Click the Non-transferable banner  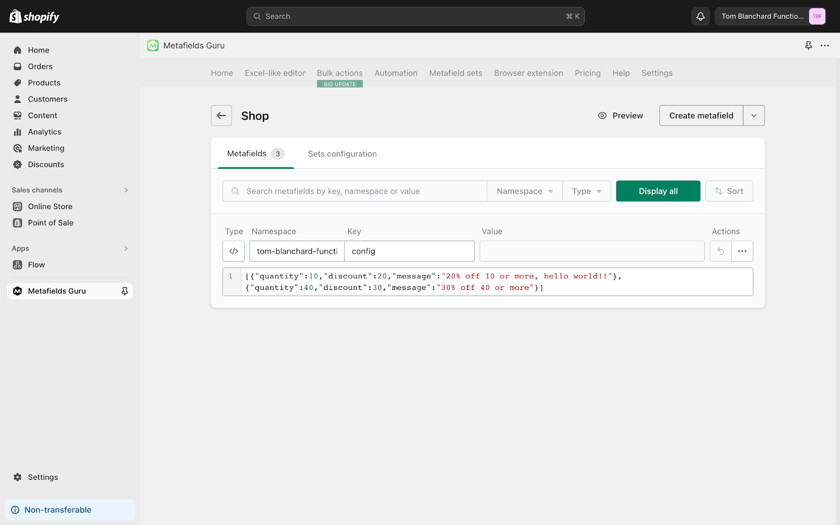coord(70,510)
